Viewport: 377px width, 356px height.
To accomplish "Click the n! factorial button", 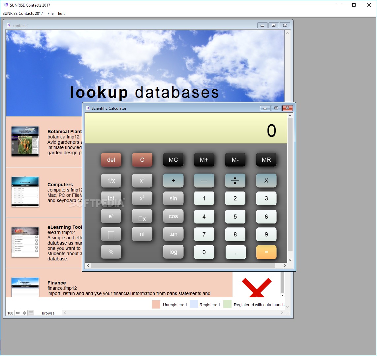I will coord(142,234).
